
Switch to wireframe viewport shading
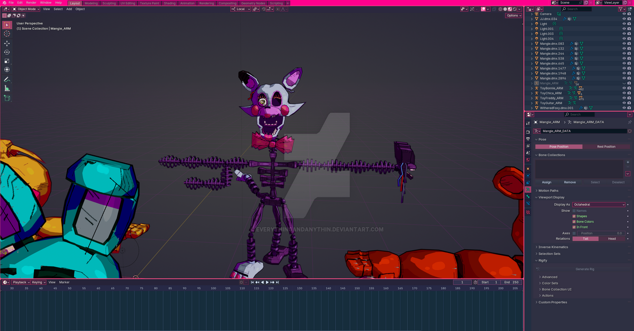tap(500, 9)
